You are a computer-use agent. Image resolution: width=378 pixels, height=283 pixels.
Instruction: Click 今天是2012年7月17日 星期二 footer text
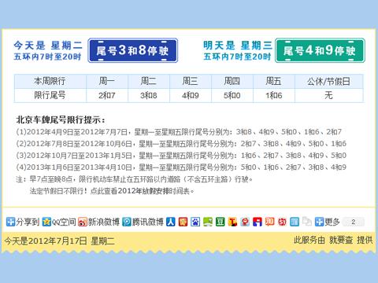click(x=60, y=241)
